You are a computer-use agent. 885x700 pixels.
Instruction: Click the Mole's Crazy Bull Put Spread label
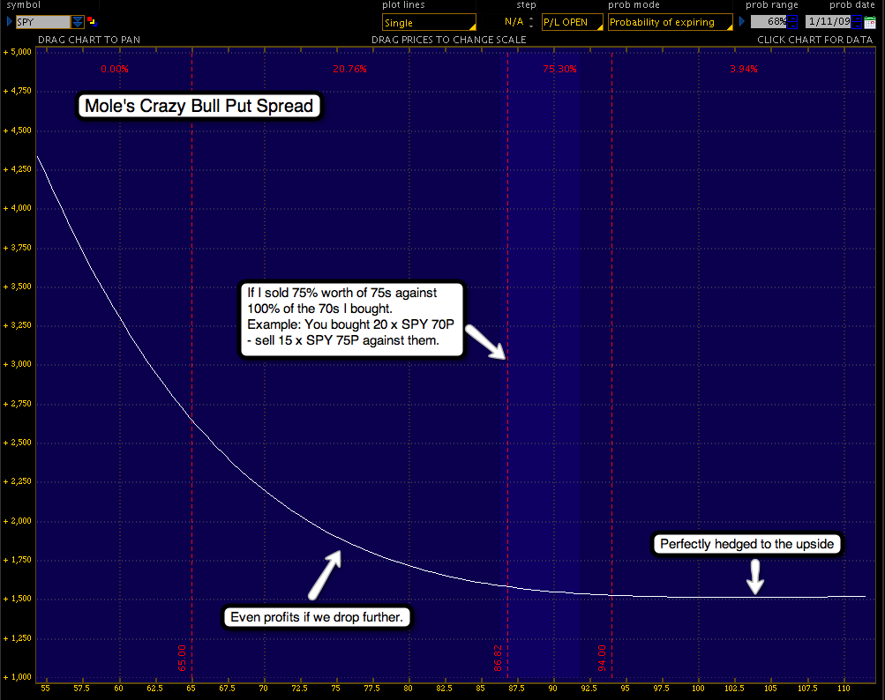click(199, 107)
